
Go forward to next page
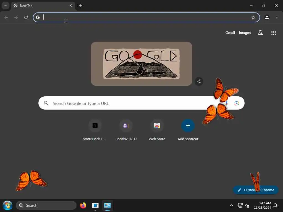16,17
